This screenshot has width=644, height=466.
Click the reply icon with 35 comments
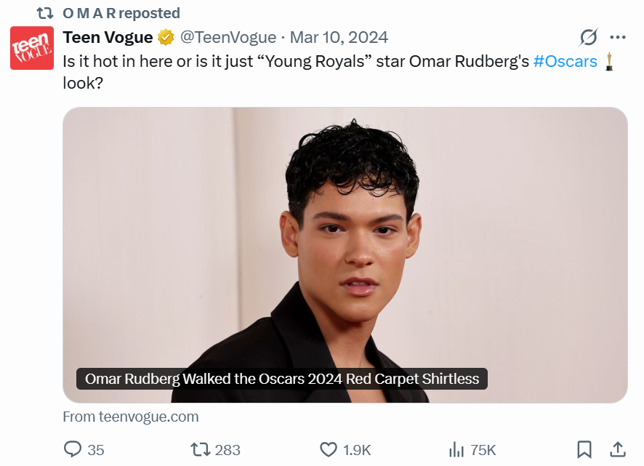73,450
